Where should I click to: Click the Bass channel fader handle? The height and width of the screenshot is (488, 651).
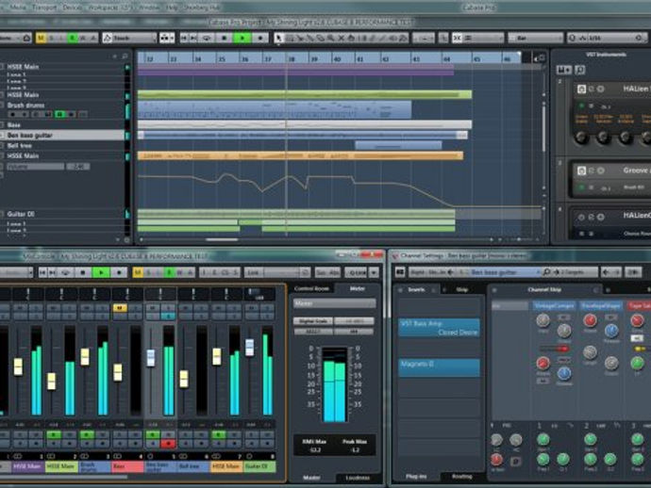point(118,372)
